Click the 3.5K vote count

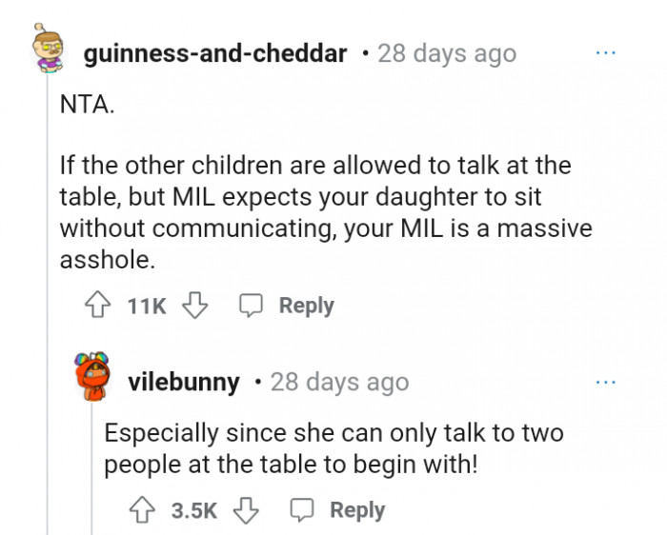point(194,510)
